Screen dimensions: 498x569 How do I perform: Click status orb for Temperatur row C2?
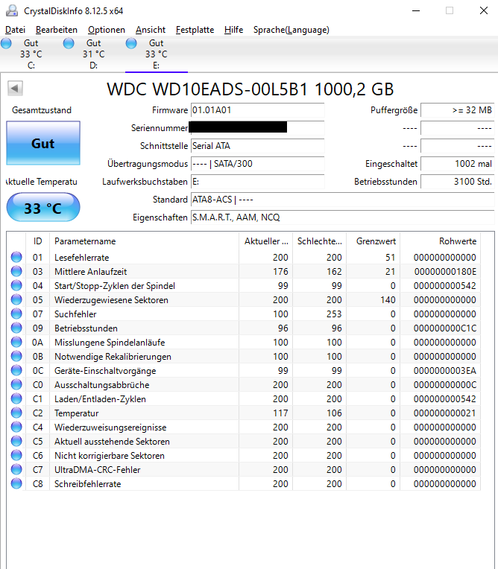[16, 413]
